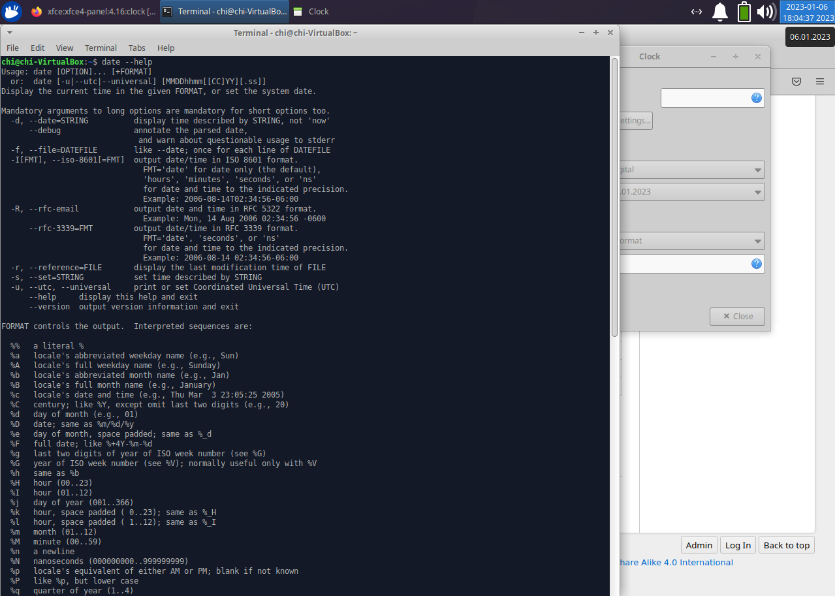
Task: Click the '%M minute (00..59)' line
Action: point(56,542)
